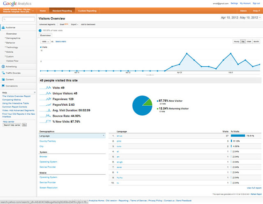Click the view full report link

click(254, 188)
